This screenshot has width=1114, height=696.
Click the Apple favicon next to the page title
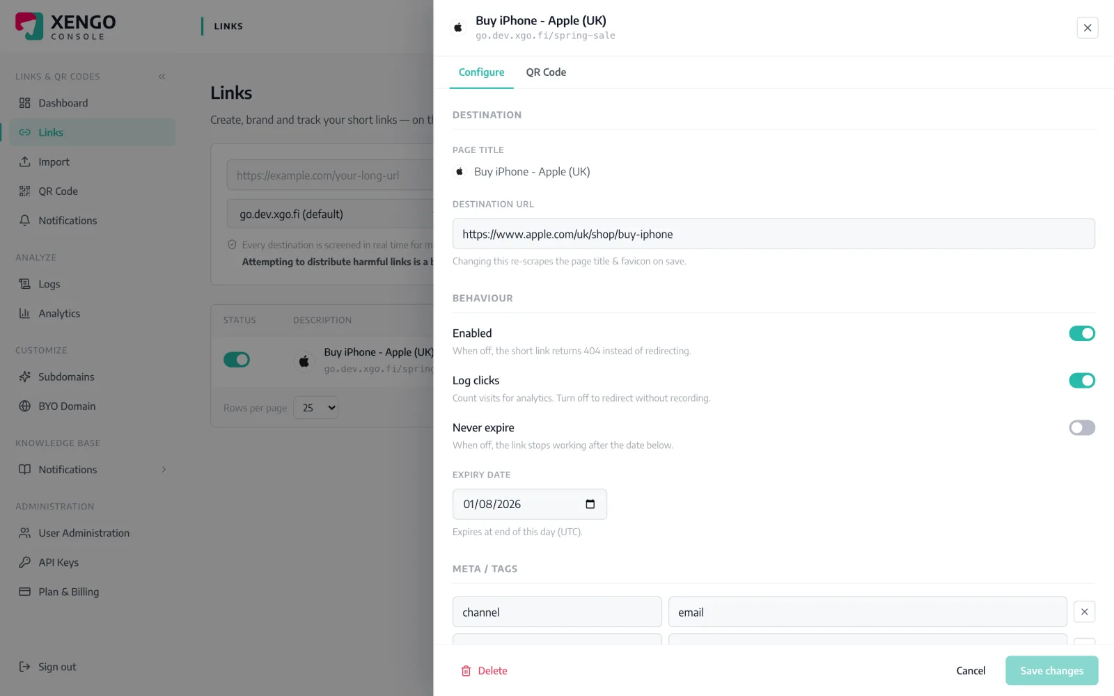(x=460, y=171)
